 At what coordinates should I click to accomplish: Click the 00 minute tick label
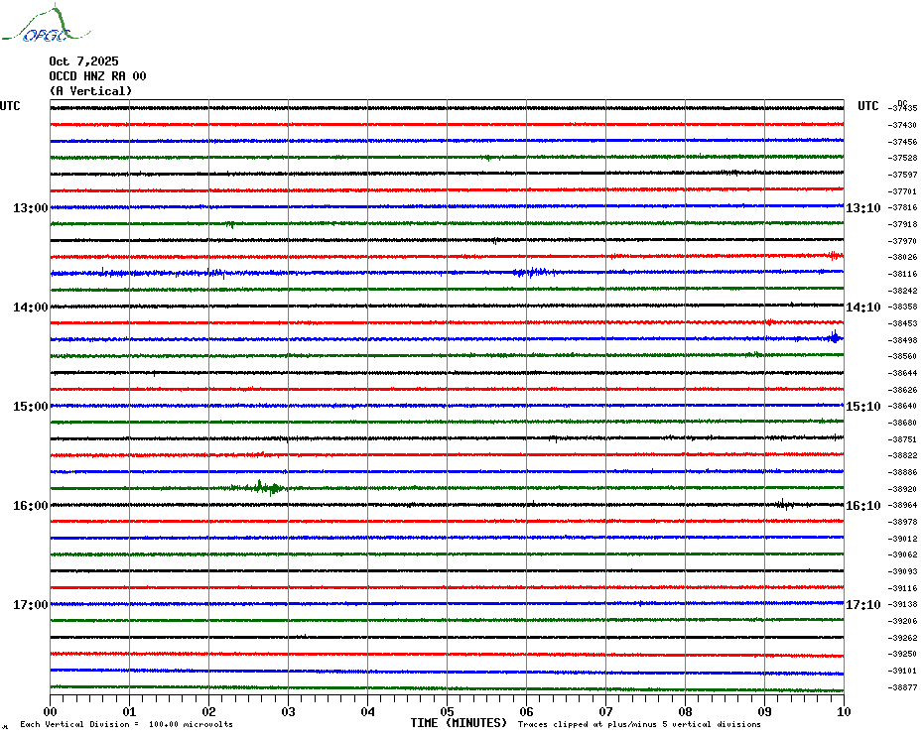pos(51,711)
